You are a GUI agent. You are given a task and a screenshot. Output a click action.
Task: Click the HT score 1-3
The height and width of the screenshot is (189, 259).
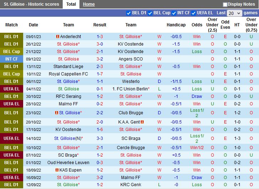click(237, 138)
